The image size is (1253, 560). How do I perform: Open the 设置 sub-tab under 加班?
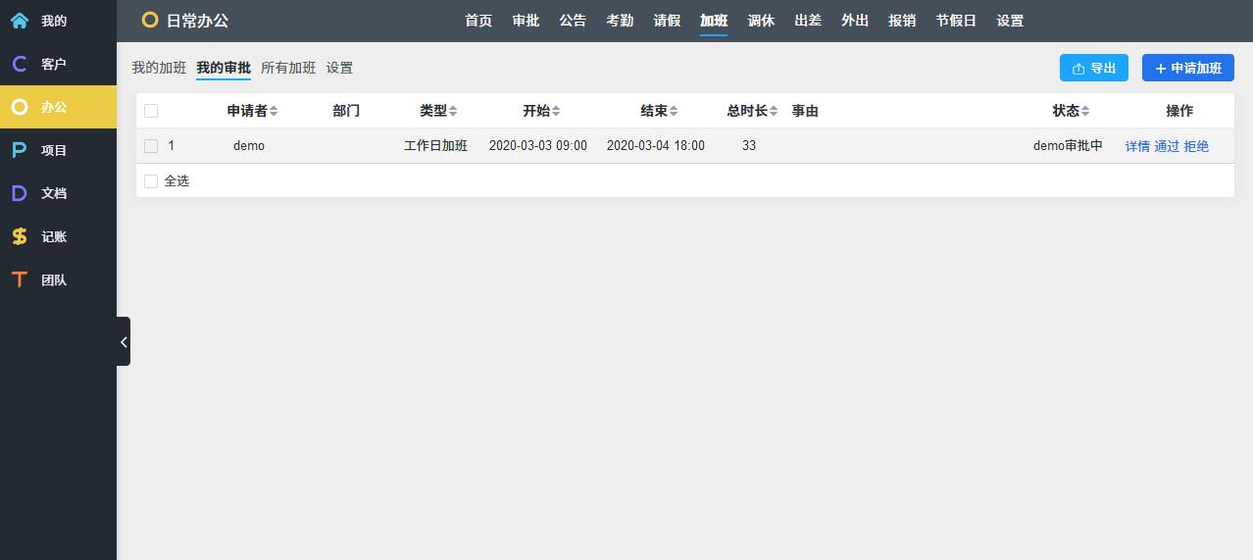point(339,68)
